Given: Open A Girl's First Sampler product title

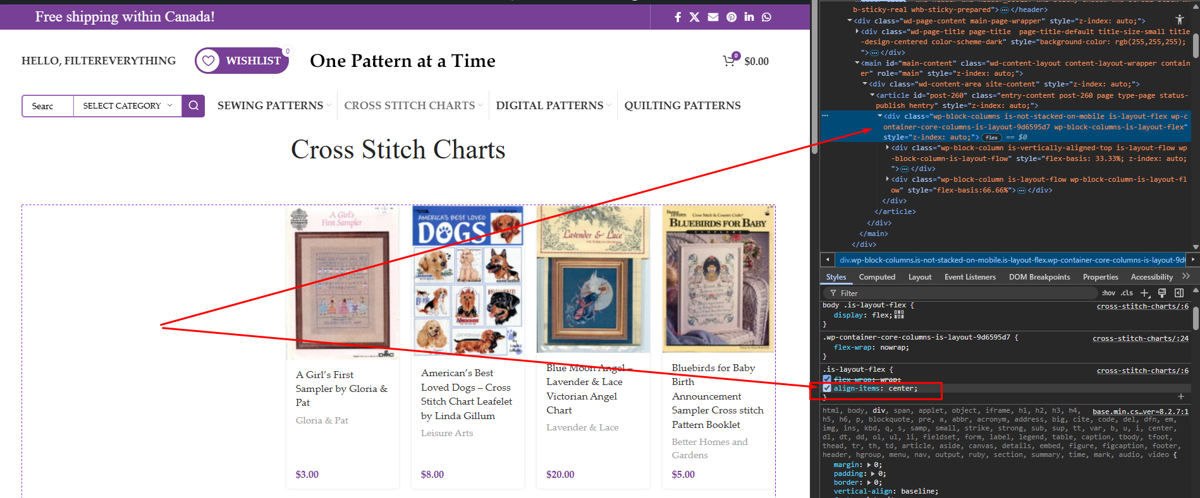Looking at the screenshot, I should [341, 388].
